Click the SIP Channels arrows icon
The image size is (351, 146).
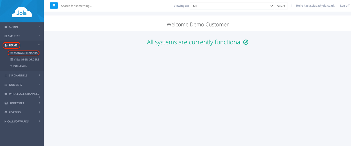pos(6,76)
